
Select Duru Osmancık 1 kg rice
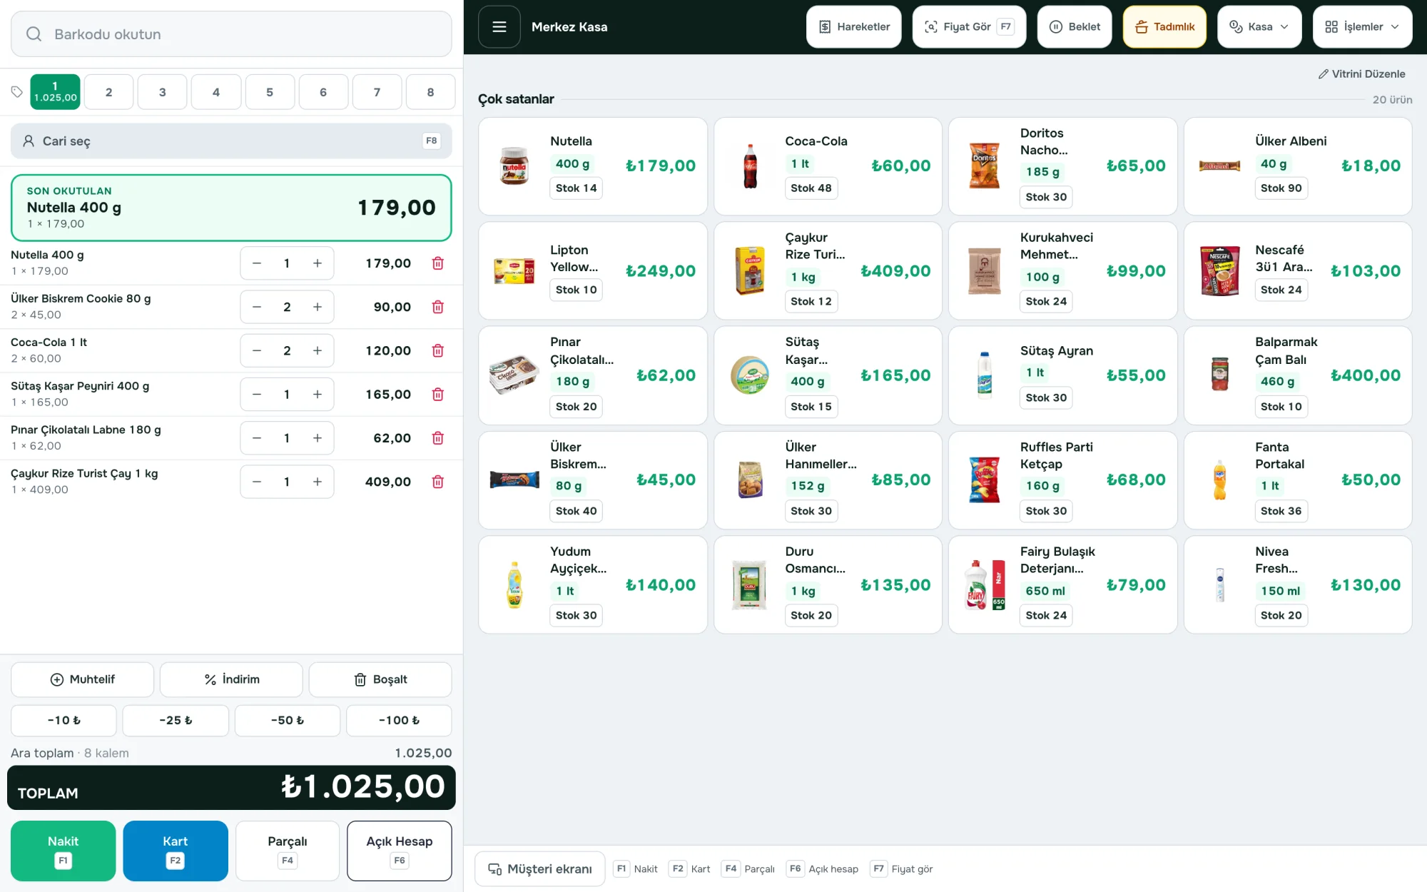tap(828, 584)
